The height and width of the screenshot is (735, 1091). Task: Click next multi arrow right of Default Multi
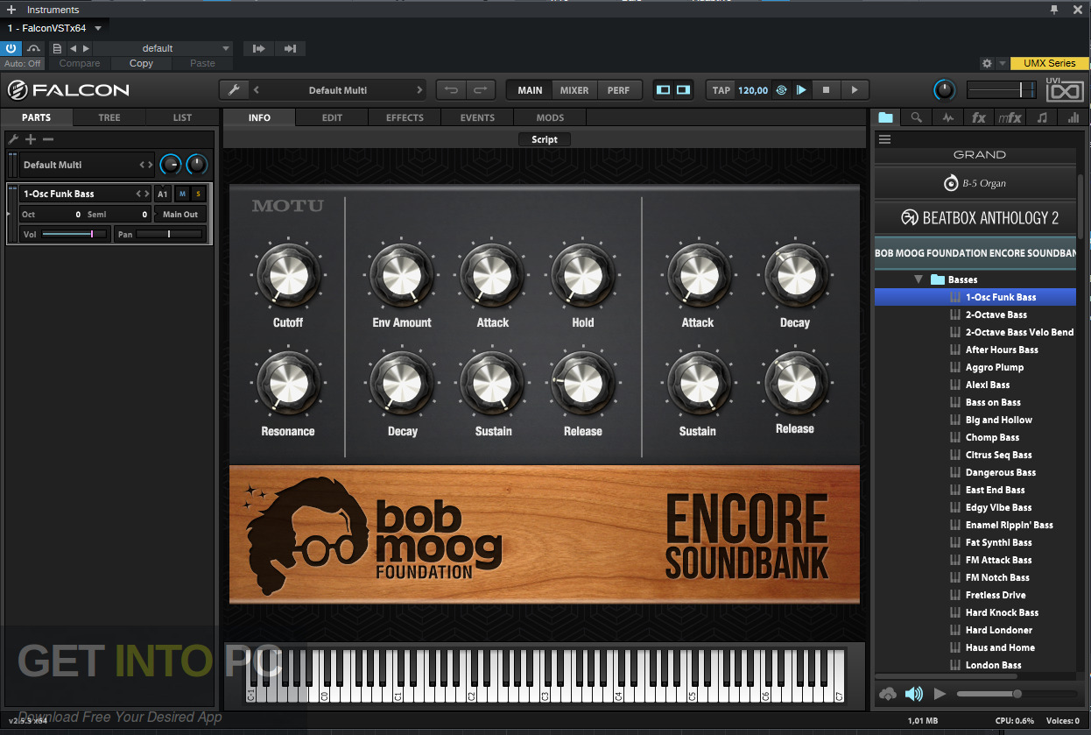click(419, 89)
